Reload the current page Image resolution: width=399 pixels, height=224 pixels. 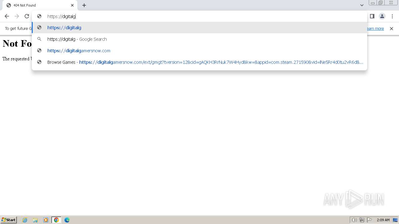27,16
